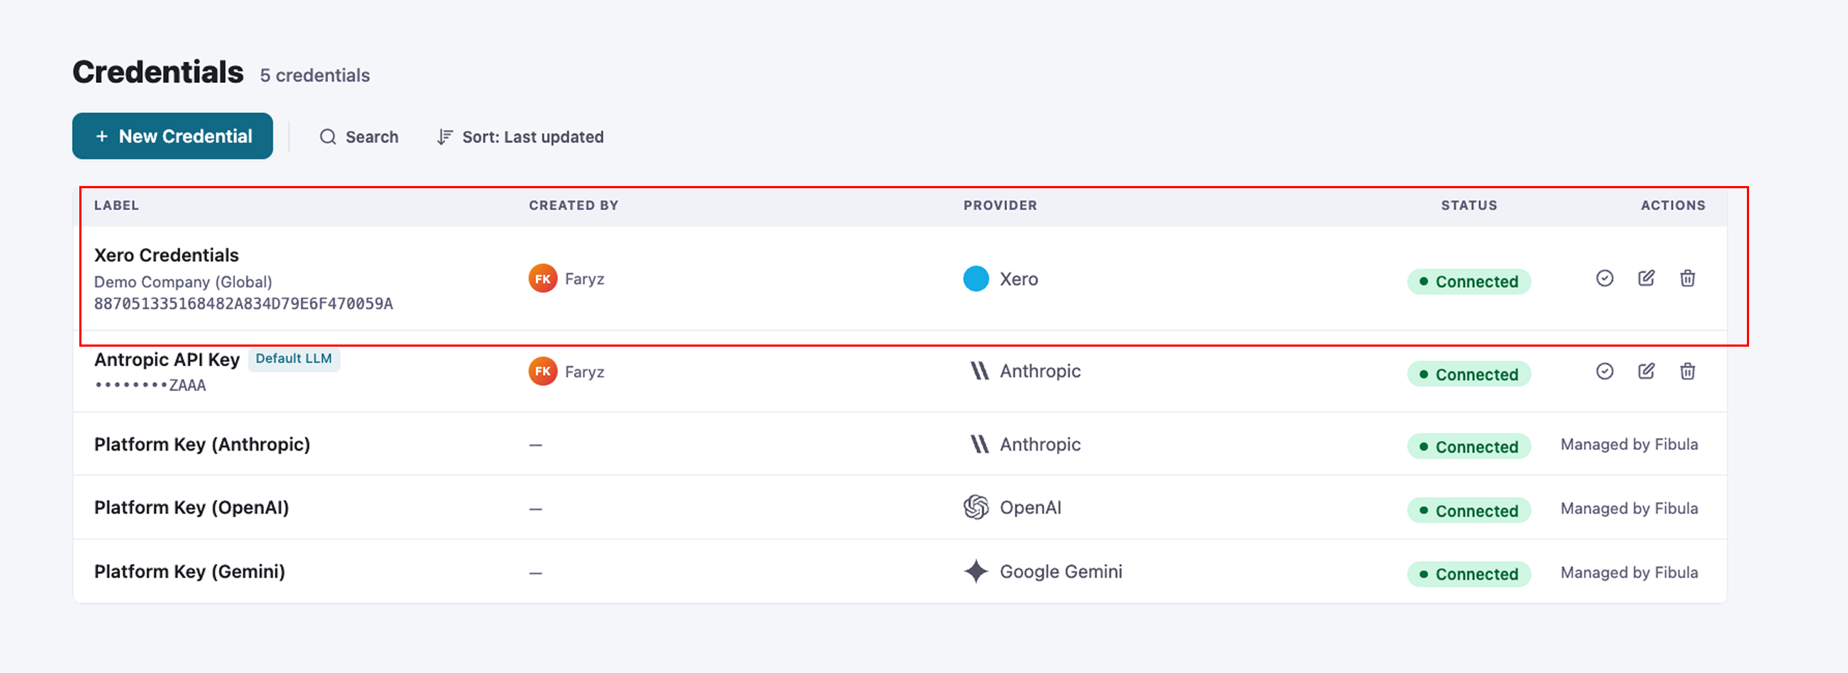Click the Xero provider name

coord(1019,279)
